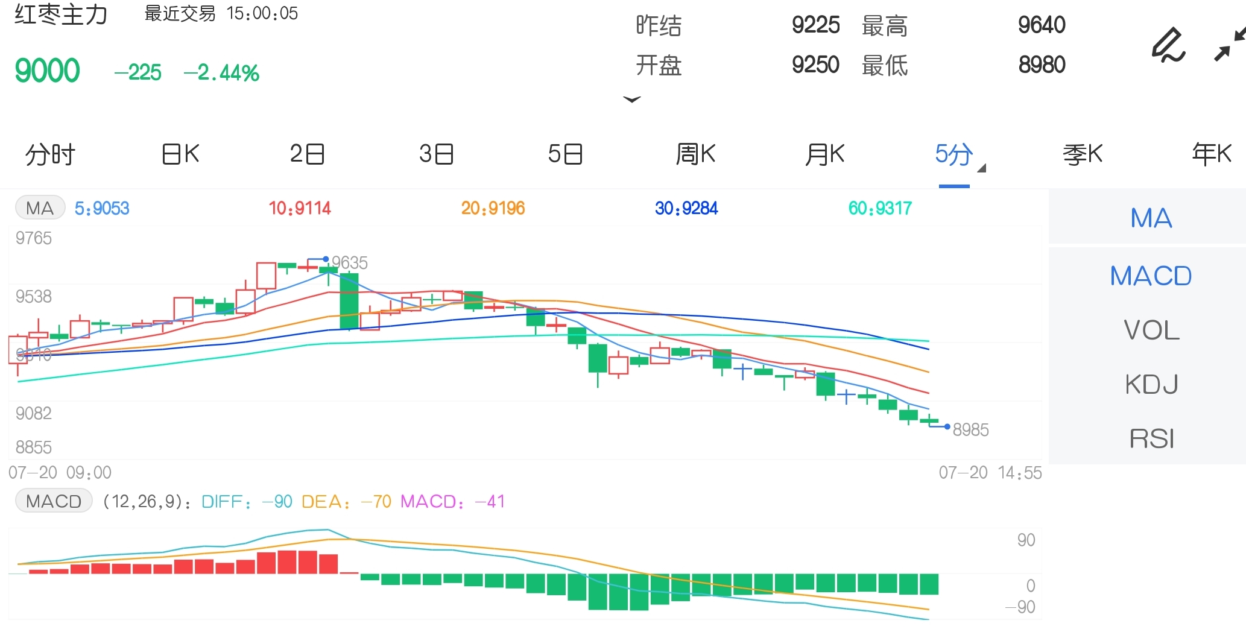Image resolution: width=1246 pixels, height=629 pixels.
Task: Expand quote details chevron below 开盘
Action: [631, 100]
